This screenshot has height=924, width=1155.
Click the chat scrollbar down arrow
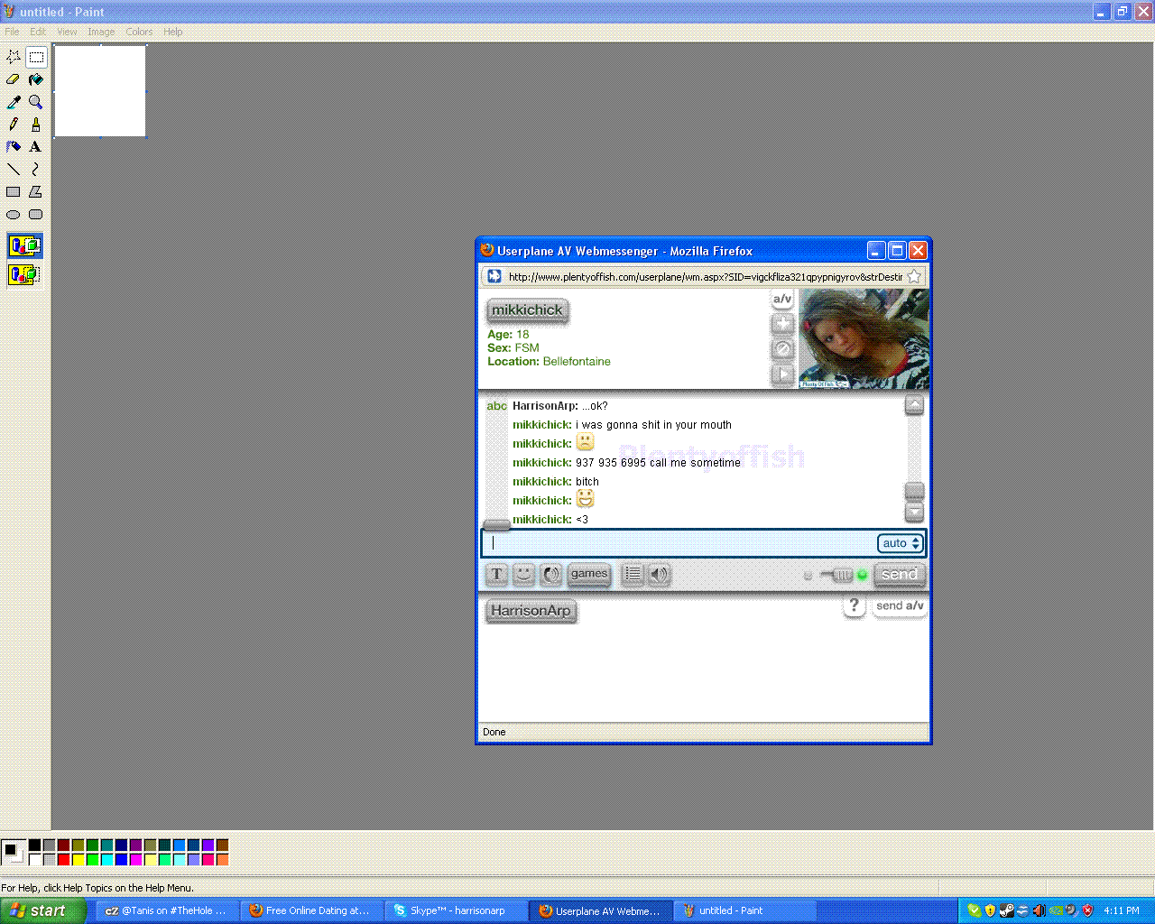click(x=914, y=513)
